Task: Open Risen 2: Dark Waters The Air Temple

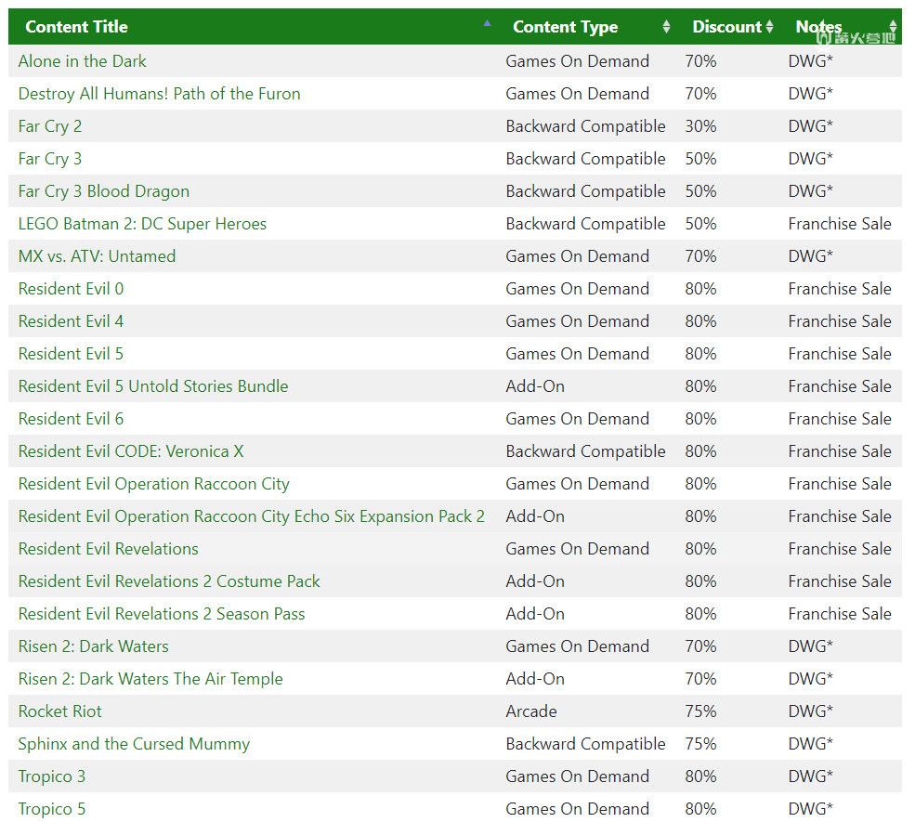Action: tap(150, 679)
